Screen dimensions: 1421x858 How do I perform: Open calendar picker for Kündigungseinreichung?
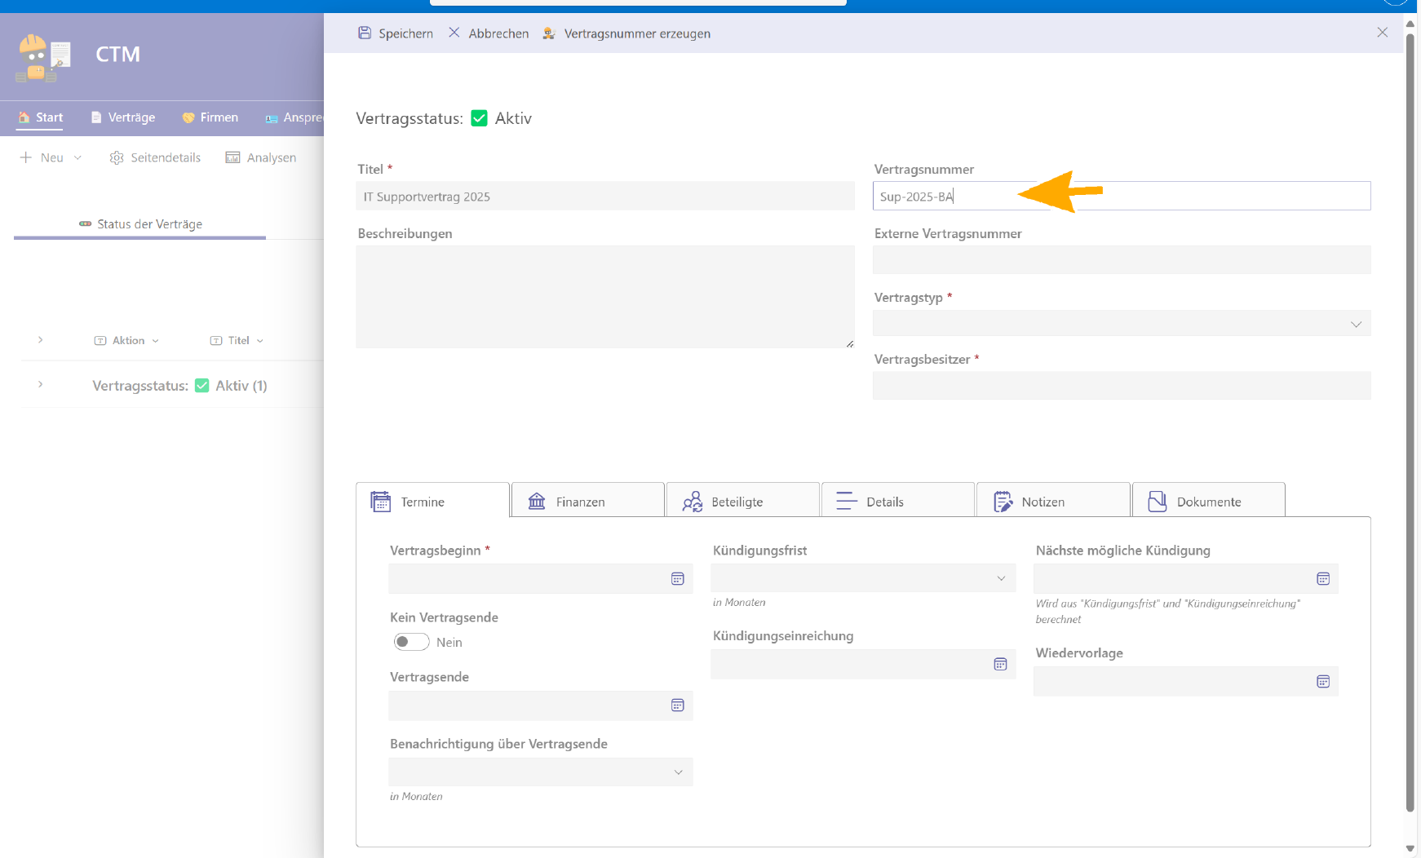1000,664
